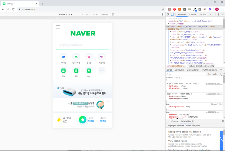Click the green circle voice button
The width and height of the screenshot is (225, 151).
point(83,119)
